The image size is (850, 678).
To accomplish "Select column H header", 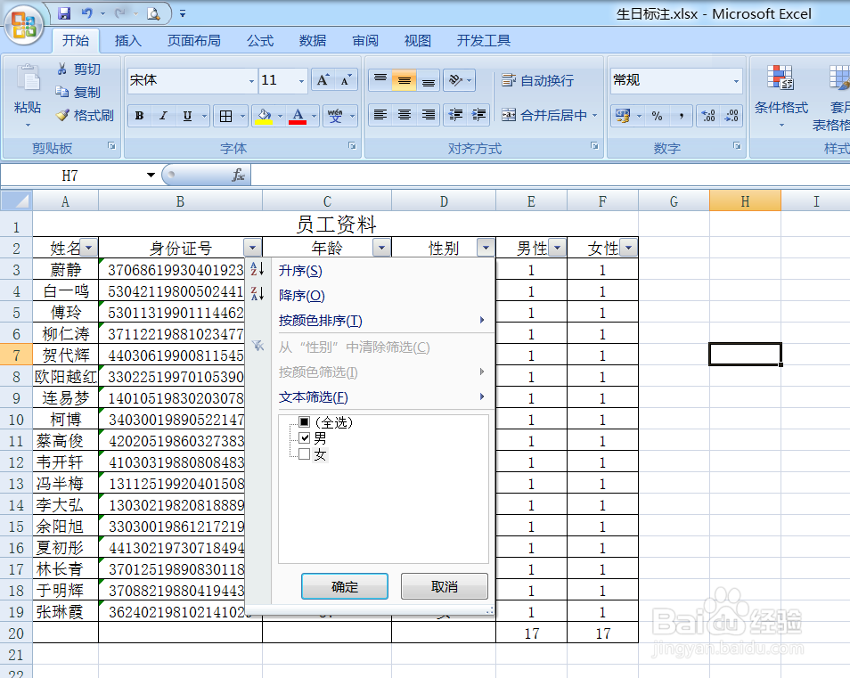I will tap(746, 201).
